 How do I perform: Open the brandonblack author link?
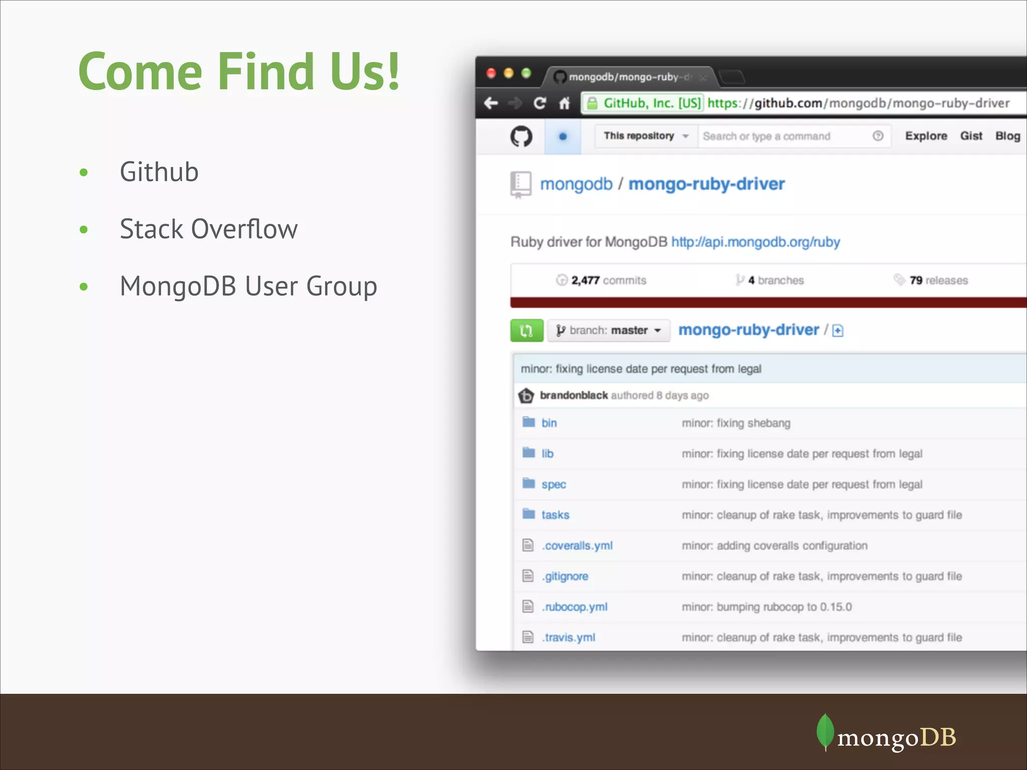(x=574, y=396)
